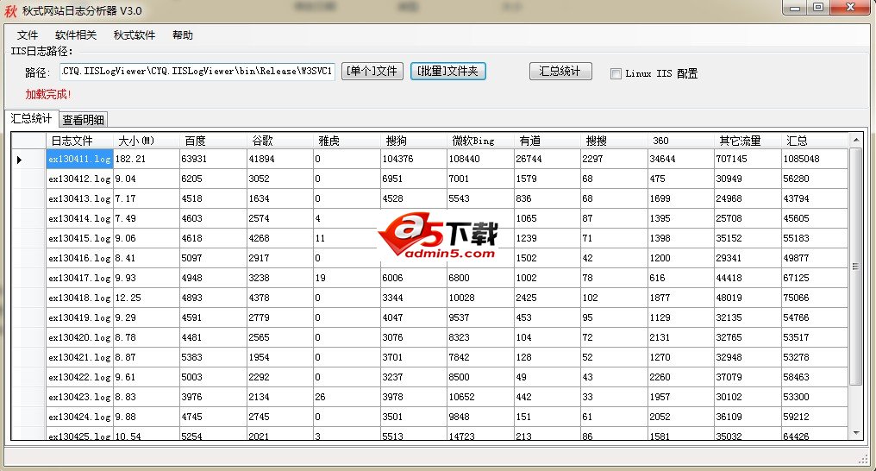
Task: Click other traffic cell 707145
Action: 748,159
